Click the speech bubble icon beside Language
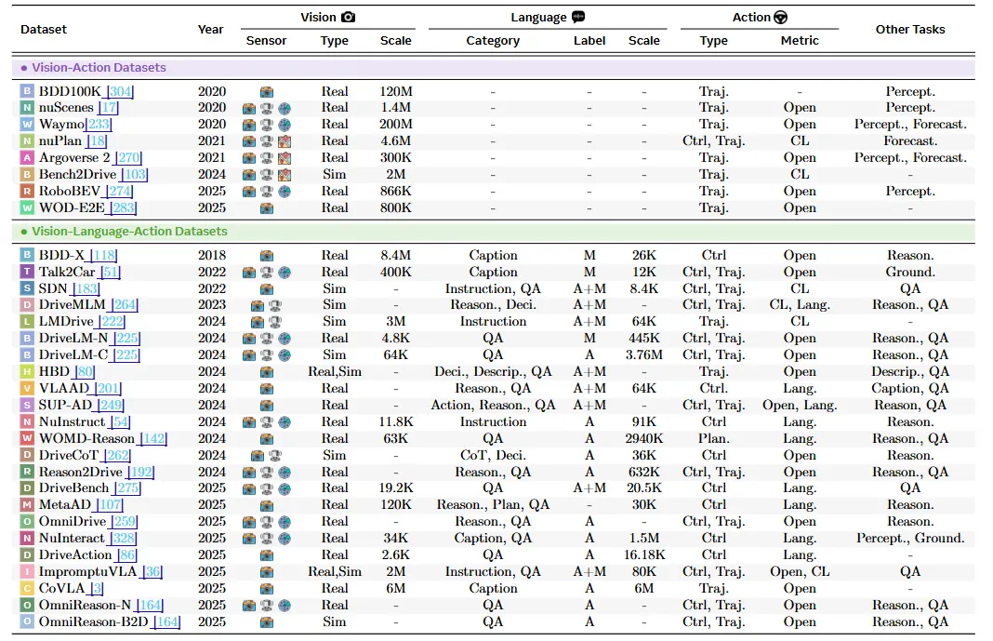993x641 pixels. (x=578, y=17)
